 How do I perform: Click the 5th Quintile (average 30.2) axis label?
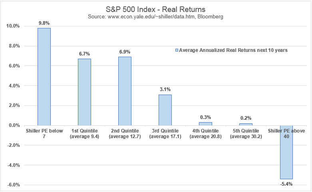[x=246, y=133]
